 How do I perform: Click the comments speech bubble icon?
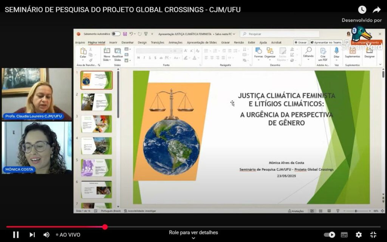[347, 42]
